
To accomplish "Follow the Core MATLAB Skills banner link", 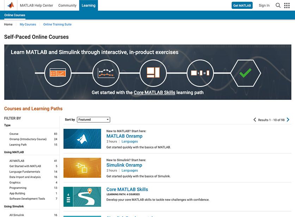I will coord(154,92).
